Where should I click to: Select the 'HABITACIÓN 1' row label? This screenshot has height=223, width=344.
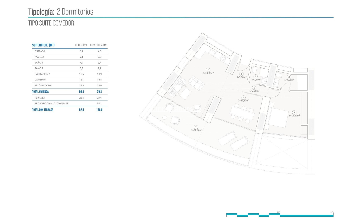pos(42,74)
